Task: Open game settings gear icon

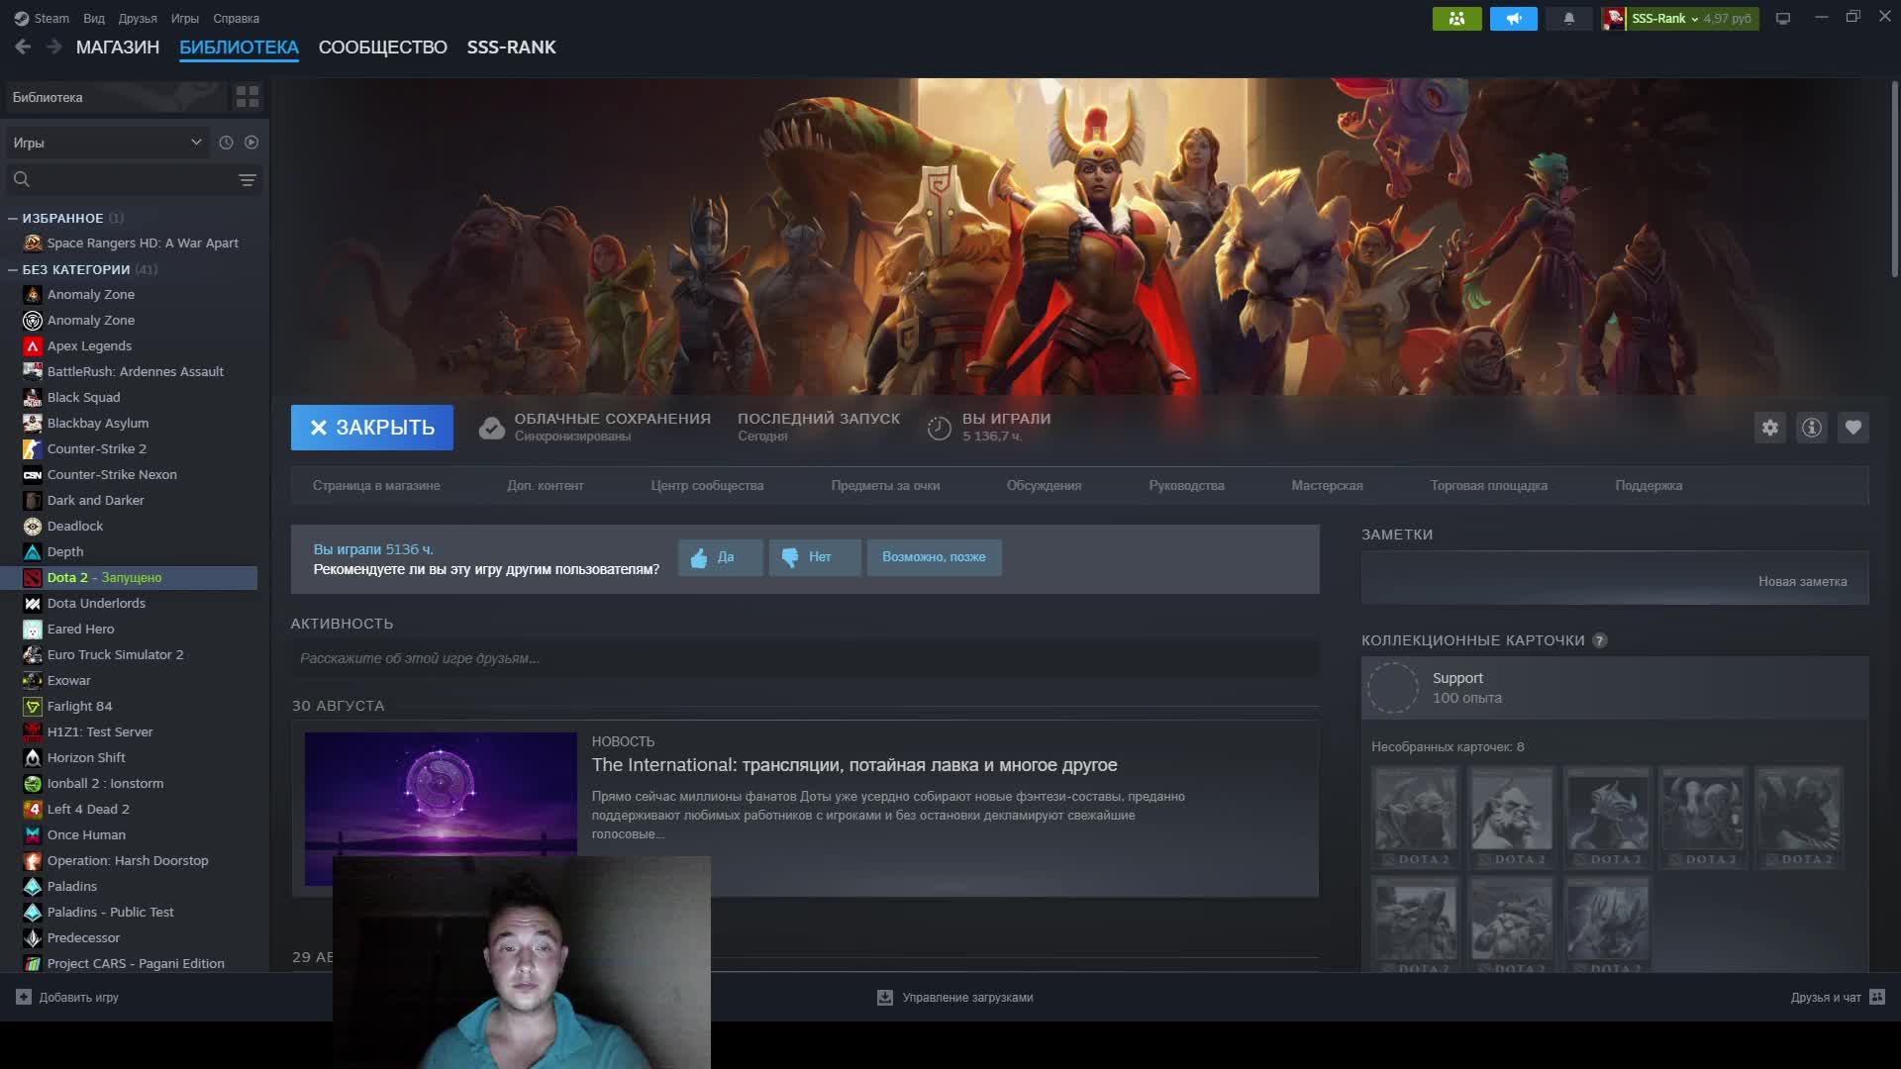Action: (x=1769, y=428)
